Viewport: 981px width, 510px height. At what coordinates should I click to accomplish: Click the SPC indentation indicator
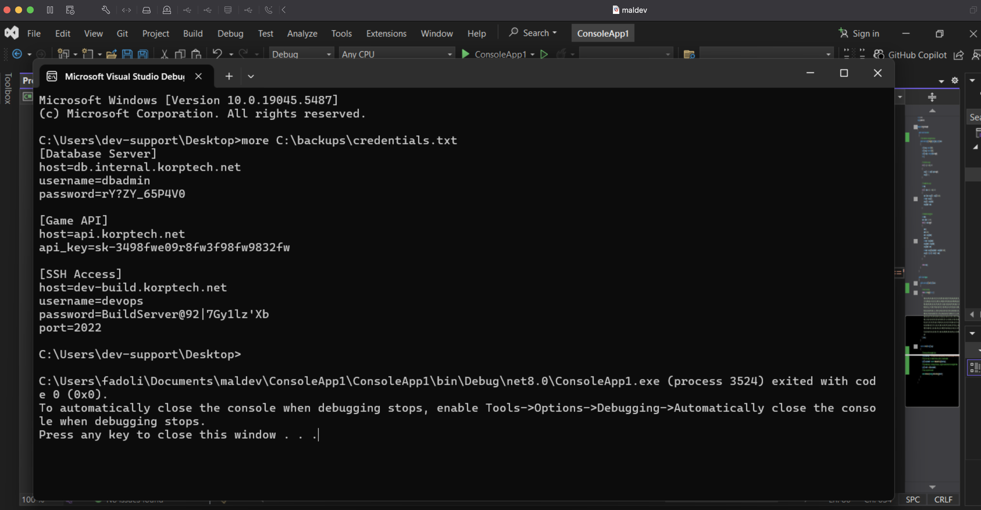tap(912, 499)
